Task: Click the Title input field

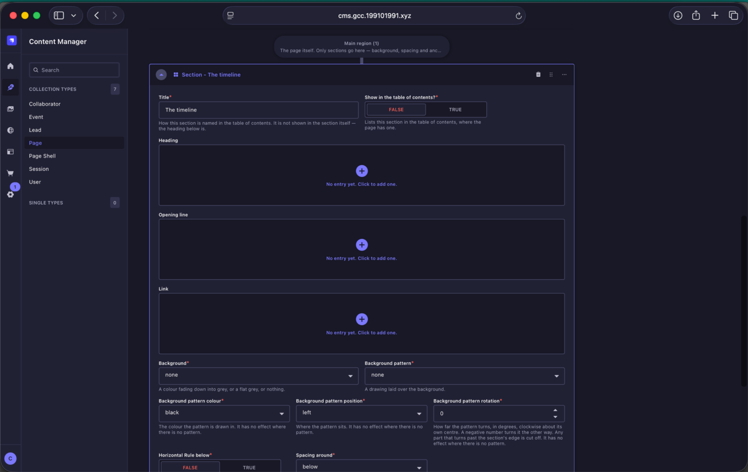Action: pyautogui.click(x=258, y=110)
